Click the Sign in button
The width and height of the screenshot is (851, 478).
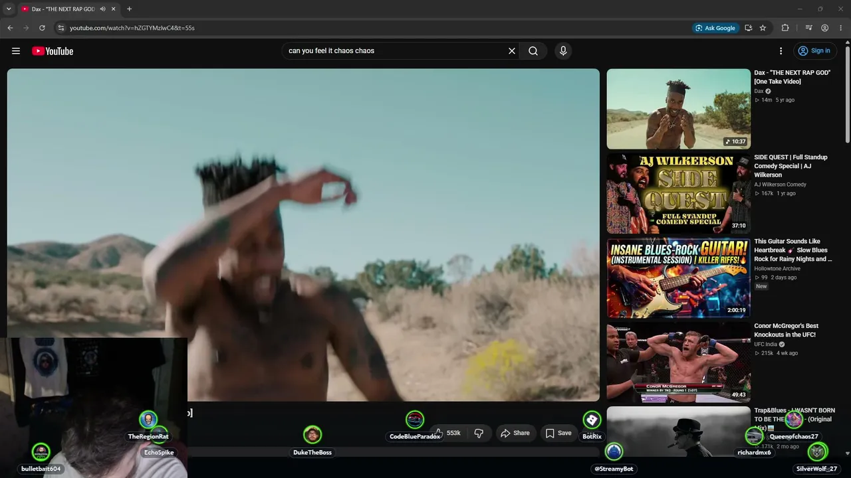(814, 51)
